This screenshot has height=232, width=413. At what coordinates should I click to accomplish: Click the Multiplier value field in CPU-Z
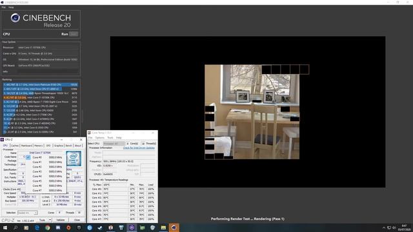click(x=28, y=197)
